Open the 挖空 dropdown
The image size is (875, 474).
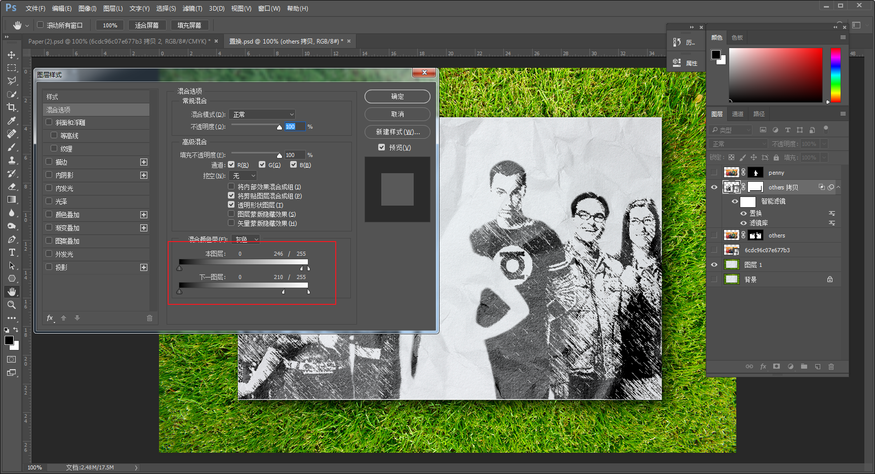click(x=243, y=176)
